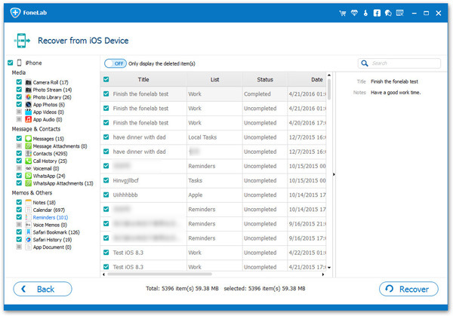
Task: Sort by the Title column header
Action: pos(143,79)
